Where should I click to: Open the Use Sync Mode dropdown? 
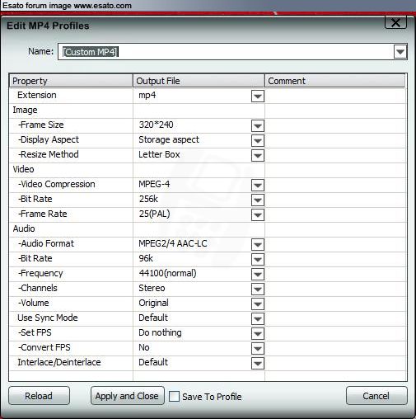[x=258, y=319]
